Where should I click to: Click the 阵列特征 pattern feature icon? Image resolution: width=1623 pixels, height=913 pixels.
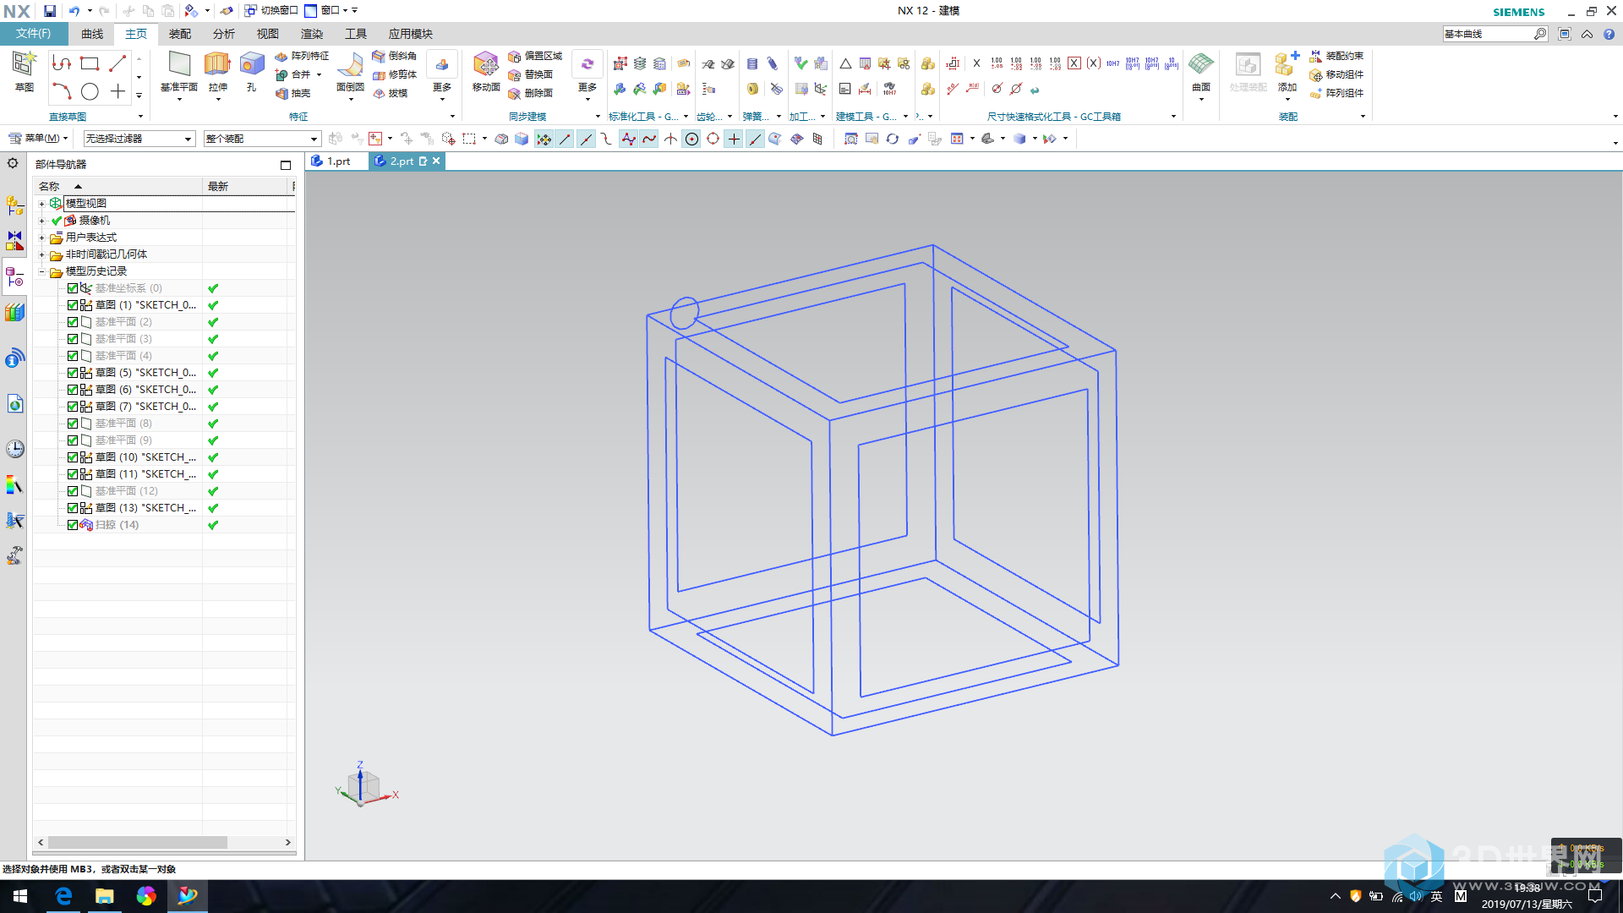point(281,57)
